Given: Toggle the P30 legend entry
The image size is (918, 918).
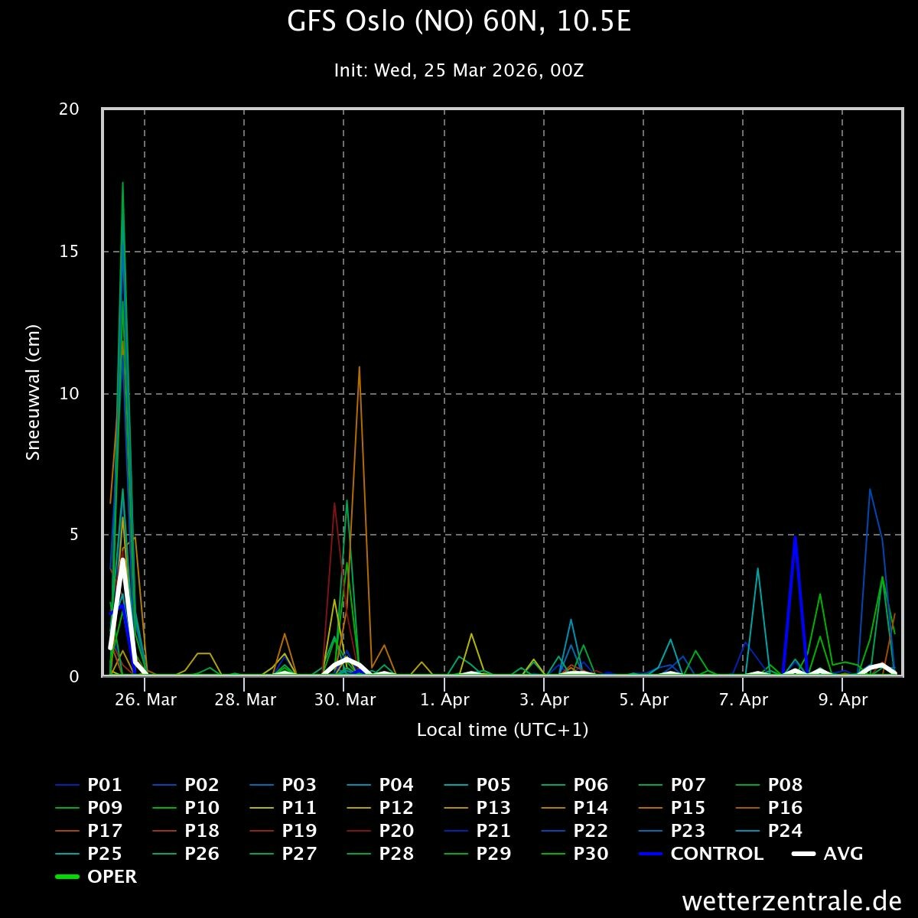Looking at the screenshot, I should pos(575,854).
